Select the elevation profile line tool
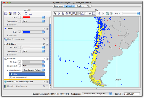 (94, 14)
